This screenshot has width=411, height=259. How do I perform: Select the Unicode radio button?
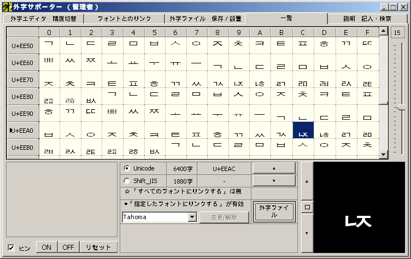click(x=127, y=168)
